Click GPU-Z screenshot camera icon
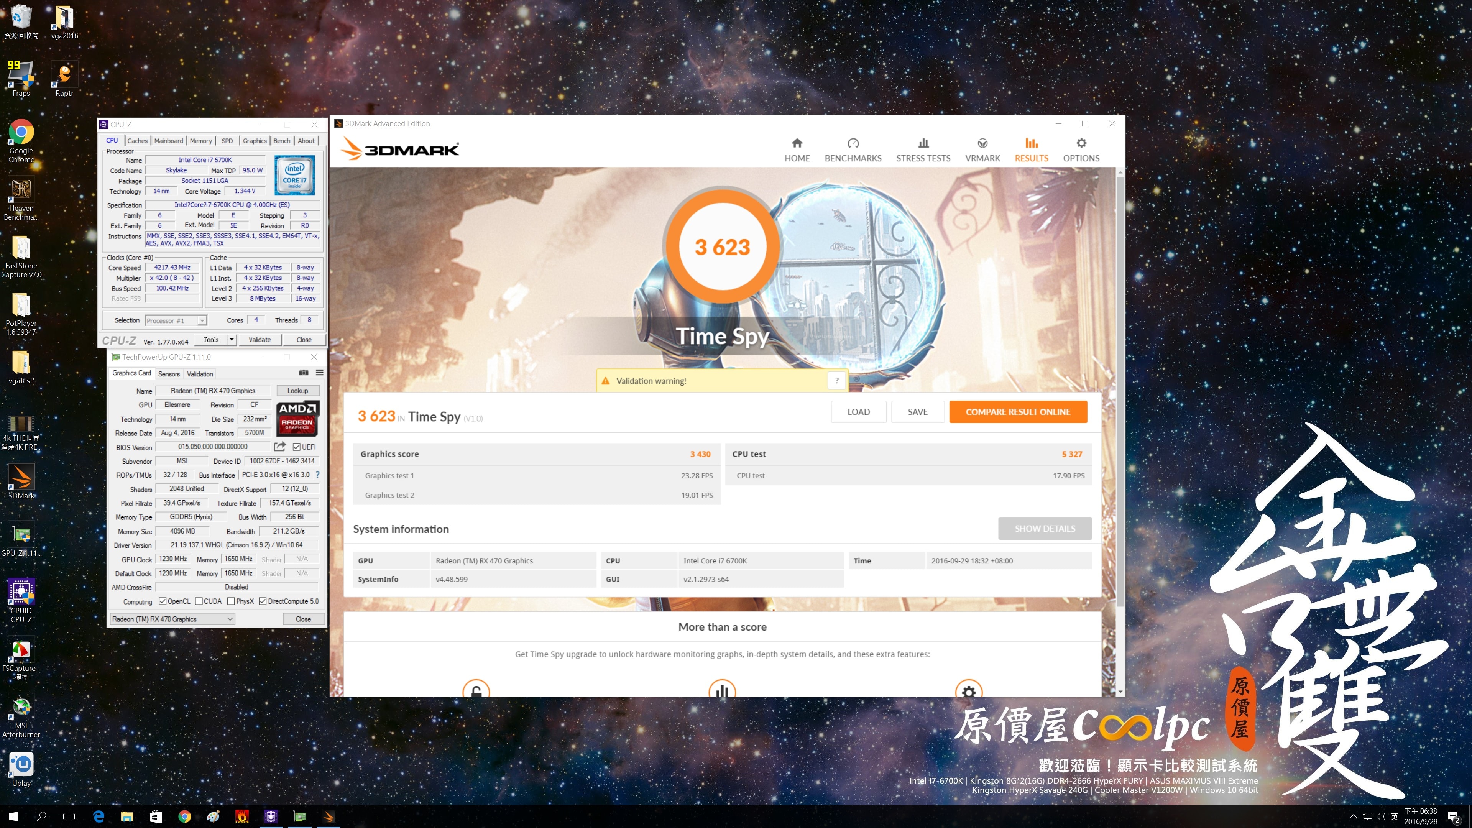The width and height of the screenshot is (1472, 828). tap(304, 373)
